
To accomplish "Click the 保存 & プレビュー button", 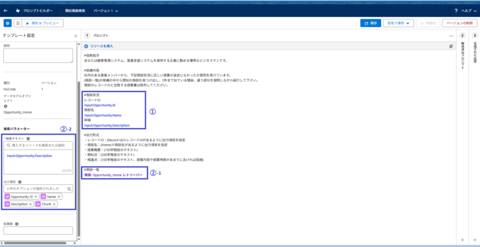I will click(44, 23).
